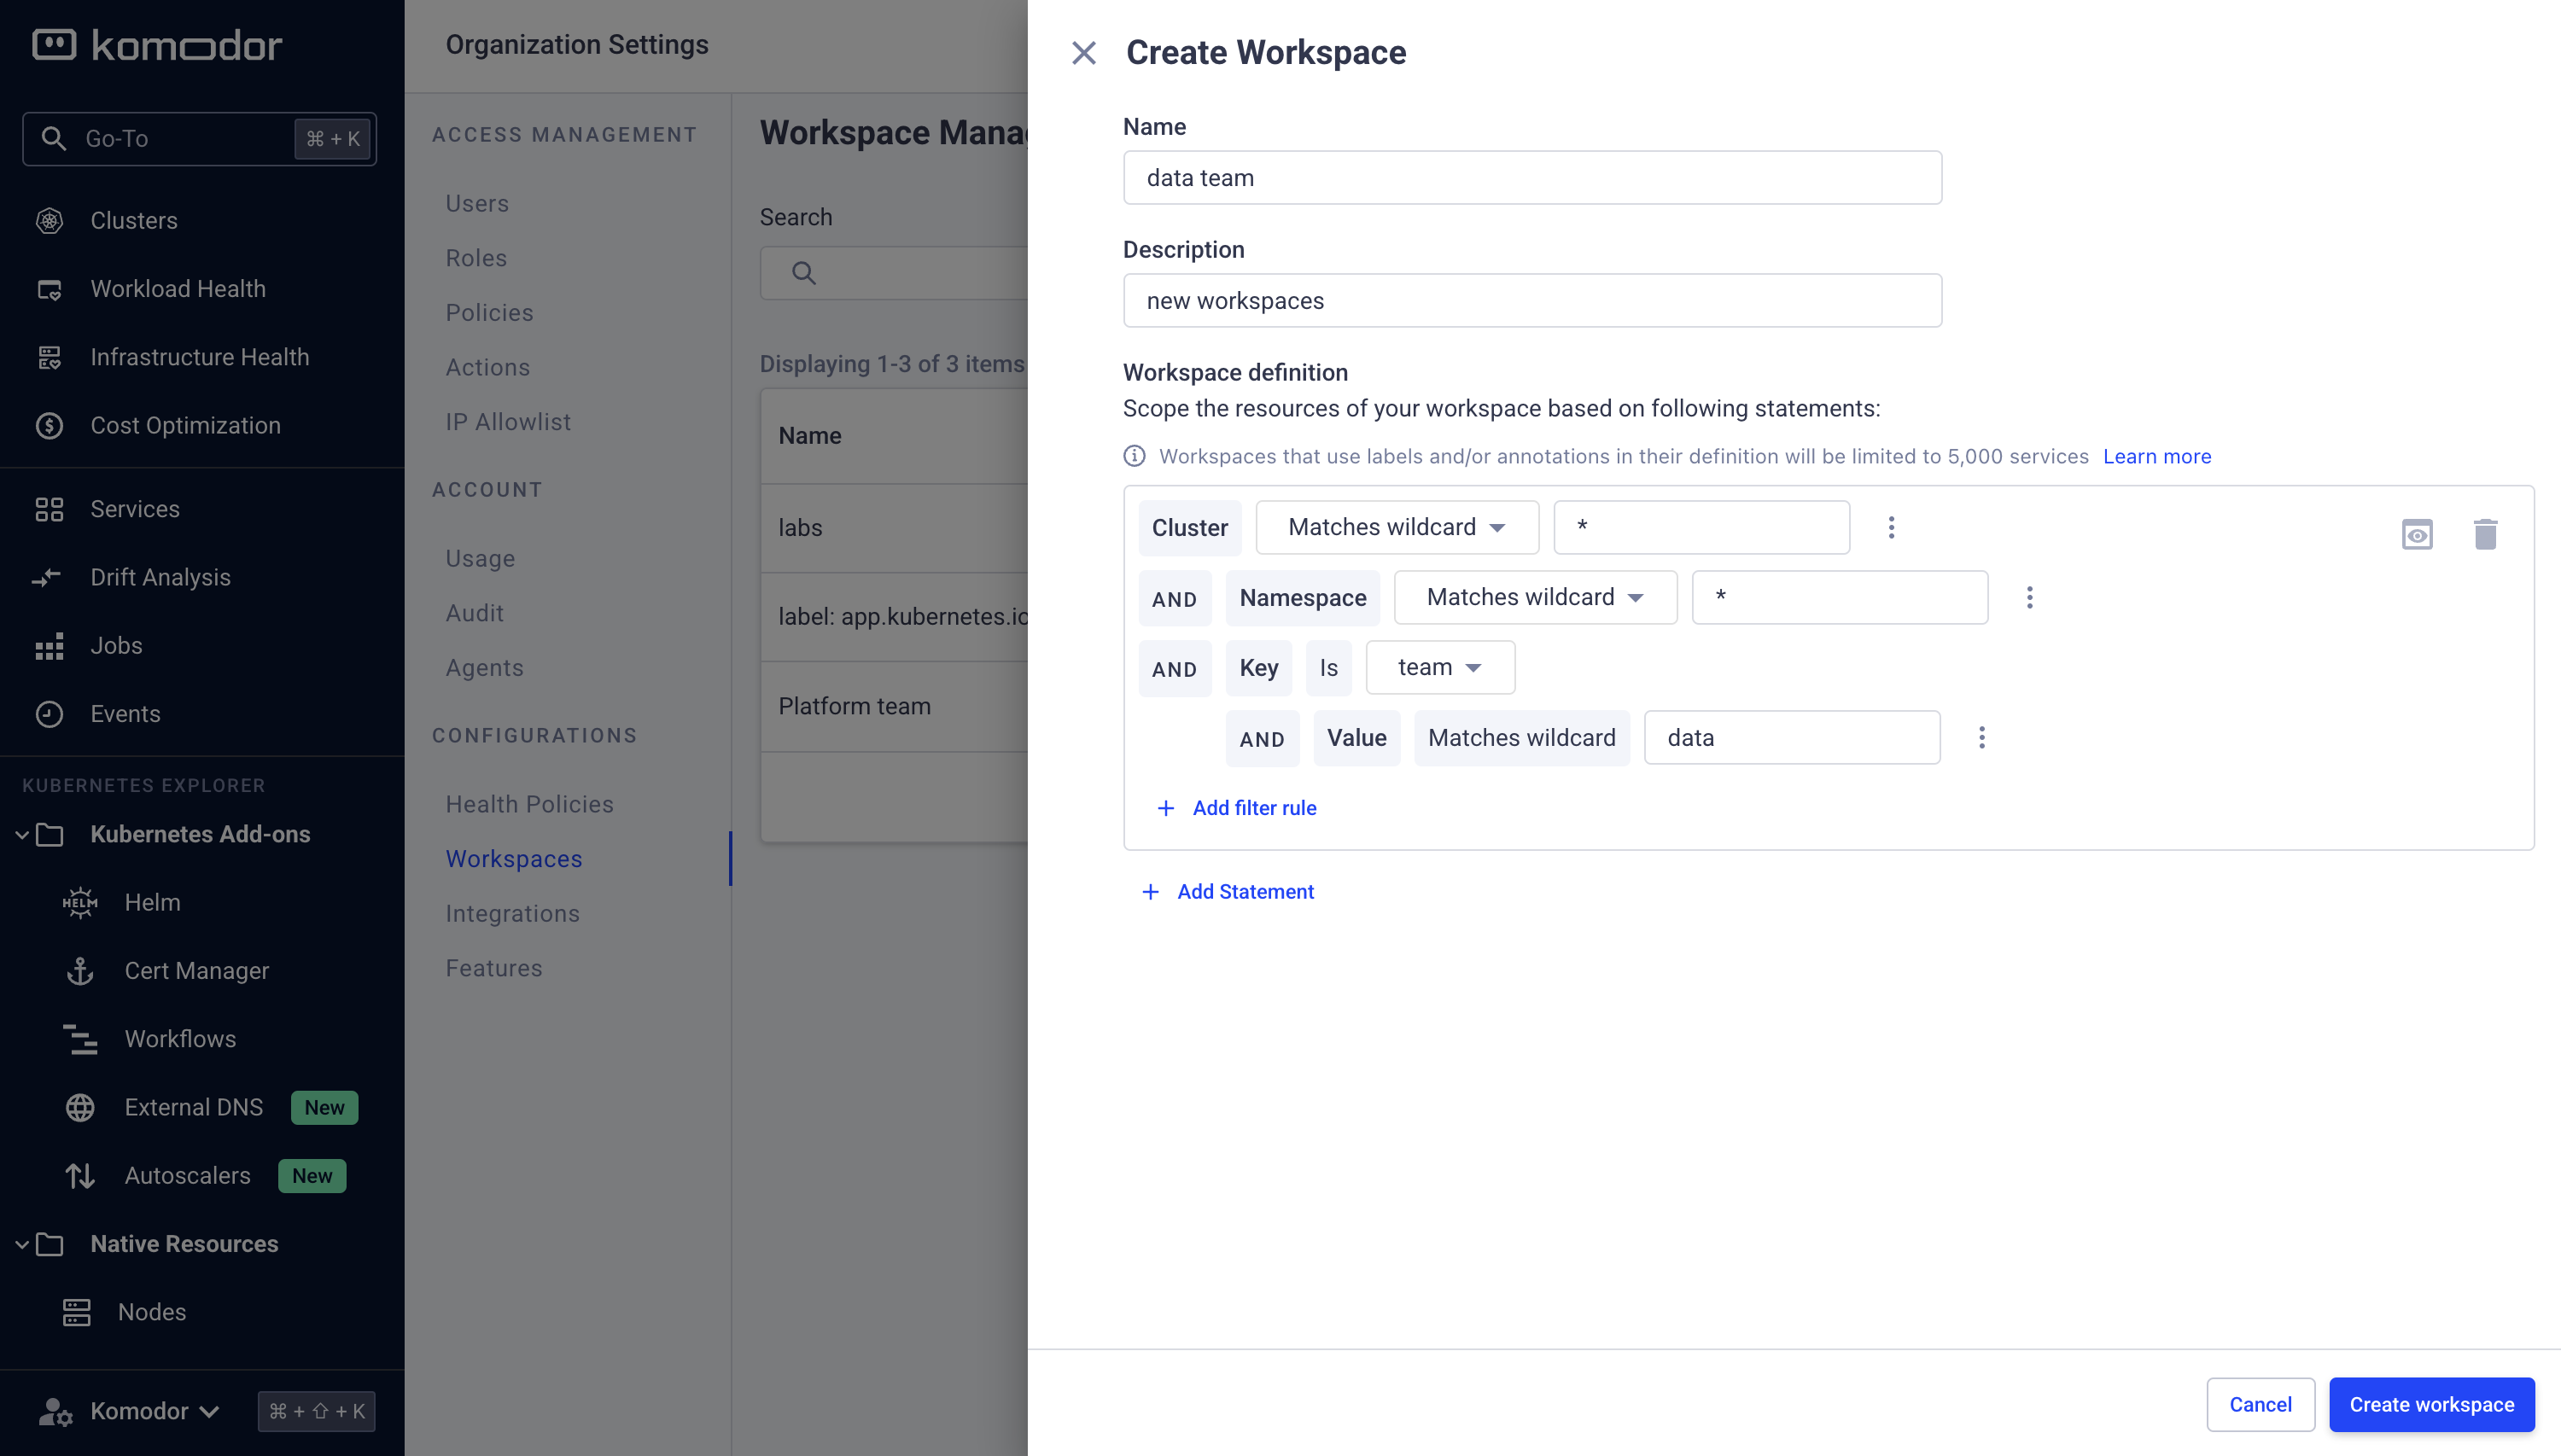The width and height of the screenshot is (2561, 1456).
Task: Open Health Policies configuration
Action: [x=529, y=804]
